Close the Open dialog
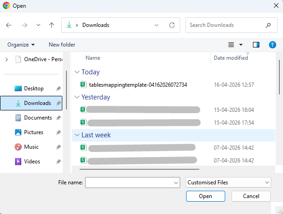Viewport: 283px width, 214px height. [276, 5]
